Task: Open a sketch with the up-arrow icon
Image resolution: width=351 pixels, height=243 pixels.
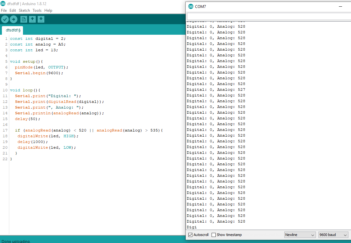Action: click(32, 19)
